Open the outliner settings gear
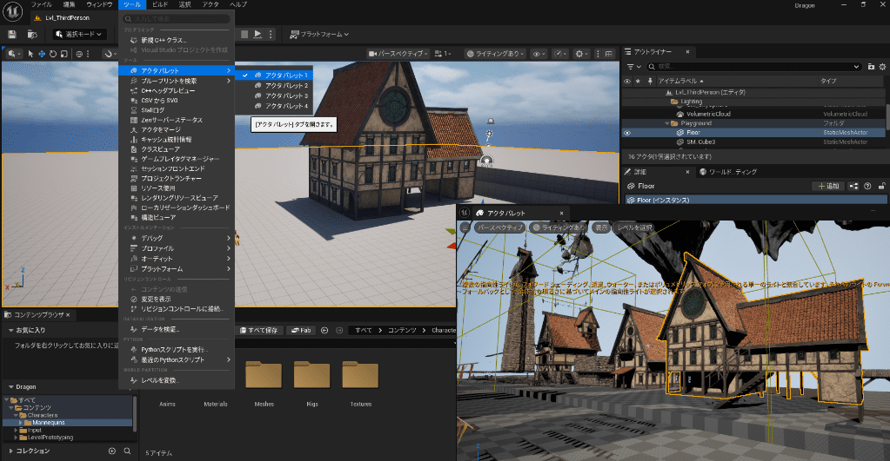Image resolution: width=890 pixels, height=461 pixels. (883, 67)
